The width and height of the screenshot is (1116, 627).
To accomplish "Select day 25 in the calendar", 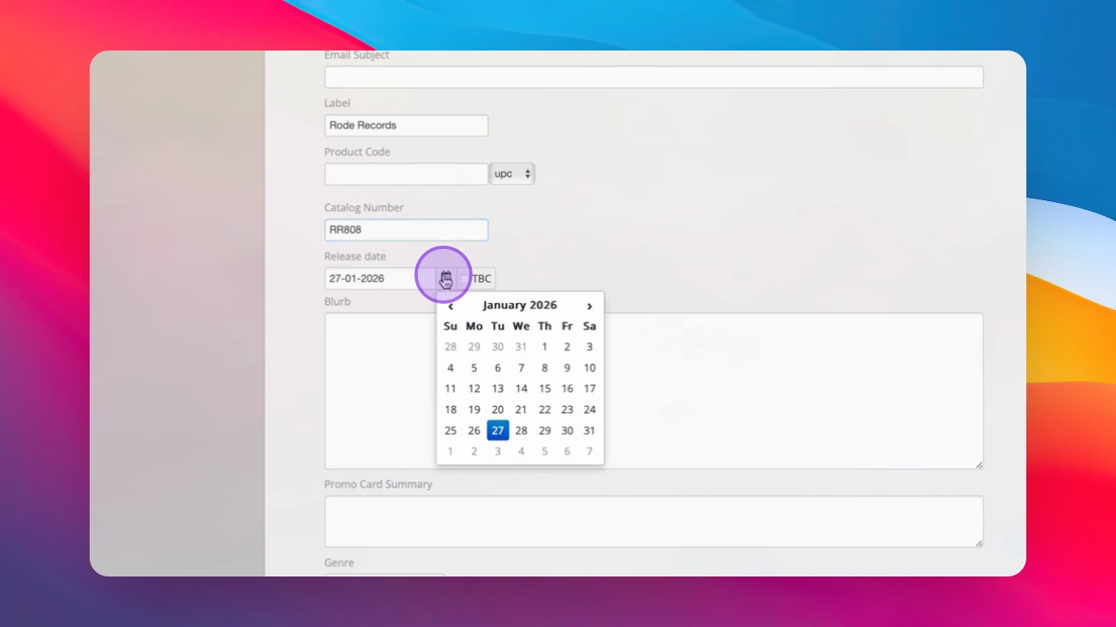I will tap(450, 430).
